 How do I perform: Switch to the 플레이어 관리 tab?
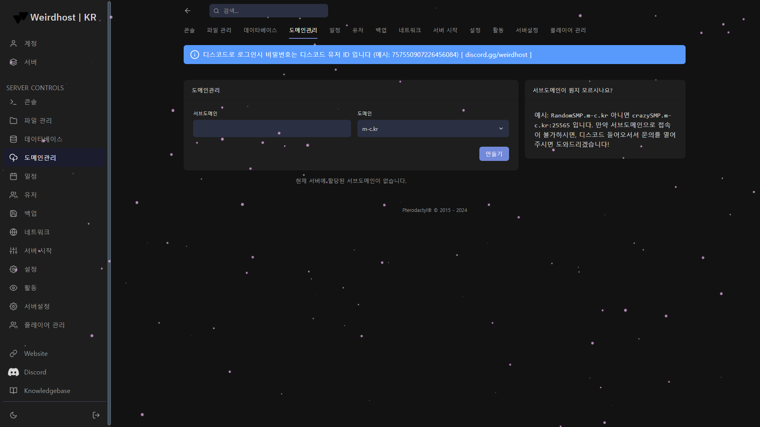tap(568, 30)
